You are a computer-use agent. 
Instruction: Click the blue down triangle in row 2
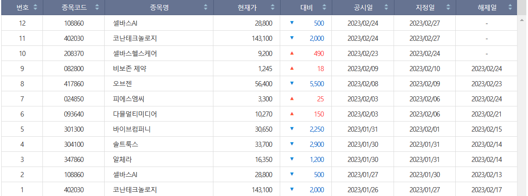click(x=292, y=174)
